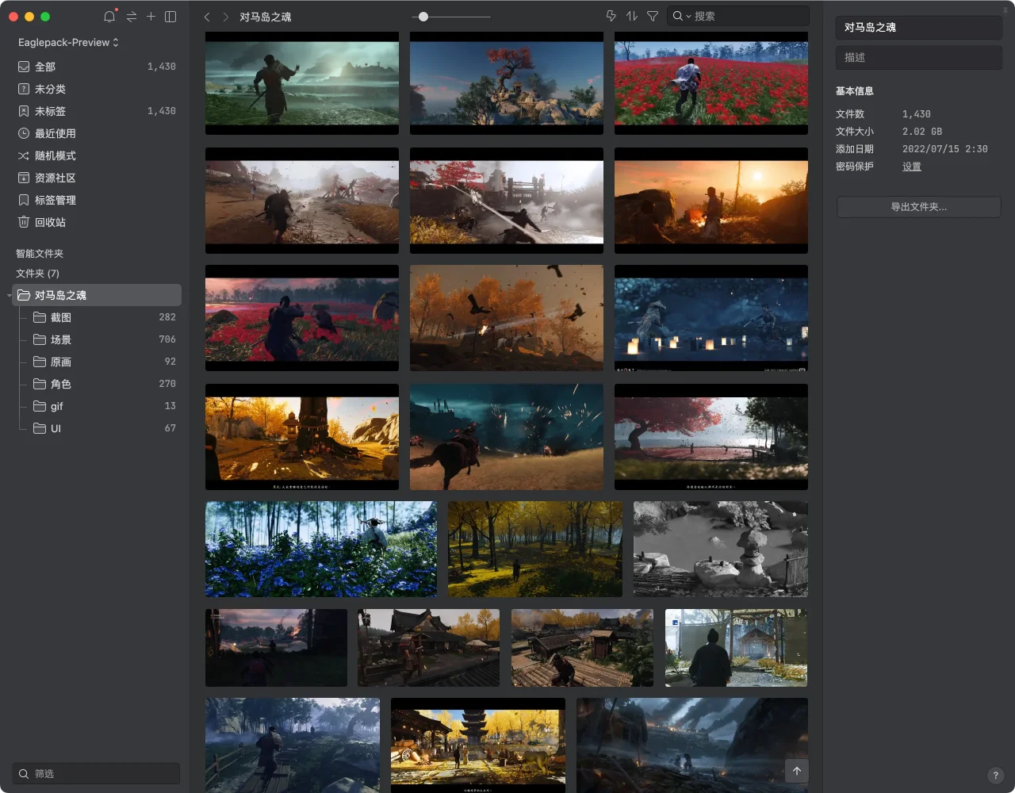Image resolution: width=1015 pixels, height=793 pixels.
Task: Open the Eaglepack-Preview library dropdown
Action: pyautogui.click(x=68, y=42)
